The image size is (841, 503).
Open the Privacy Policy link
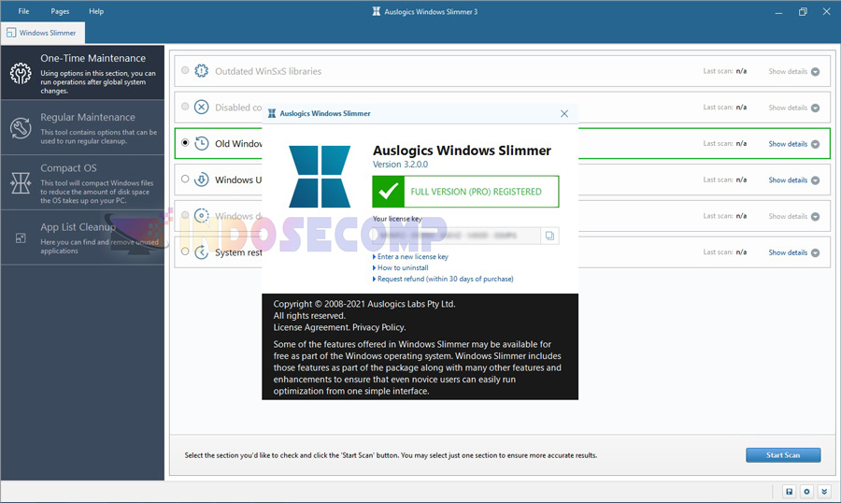(379, 327)
